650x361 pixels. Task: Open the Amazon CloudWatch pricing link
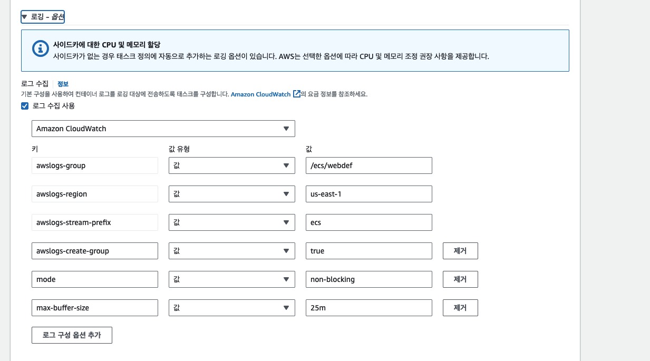[260, 94]
